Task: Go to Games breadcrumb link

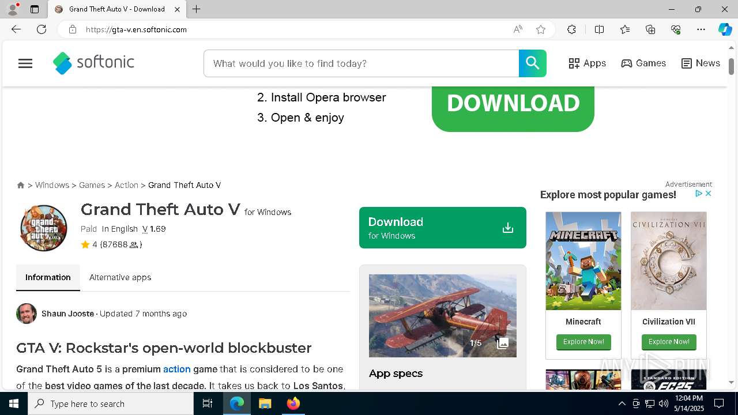Action: (92, 185)
